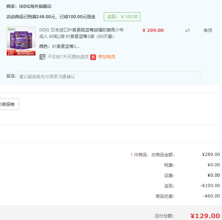Viewport: 222px width, 220px height.
Task: Click the 运费 label
Action: [169, 176]
